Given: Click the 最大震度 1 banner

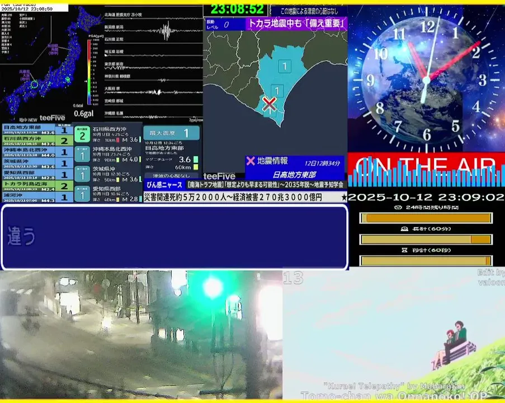Looking at the screenshot, I should click(171, 133).
